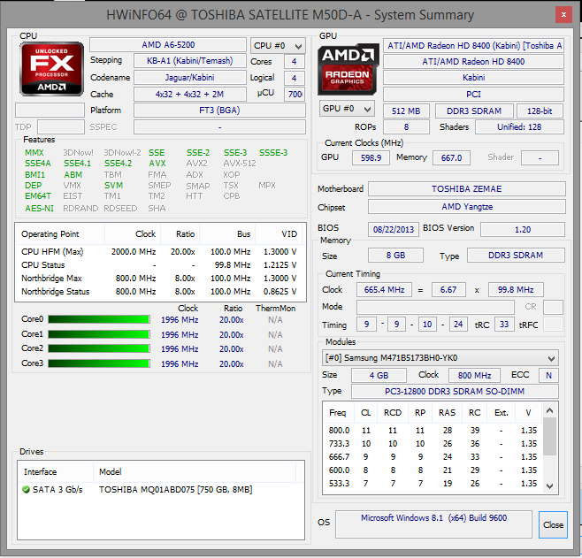Close the System Summary window

coord(563,15)
